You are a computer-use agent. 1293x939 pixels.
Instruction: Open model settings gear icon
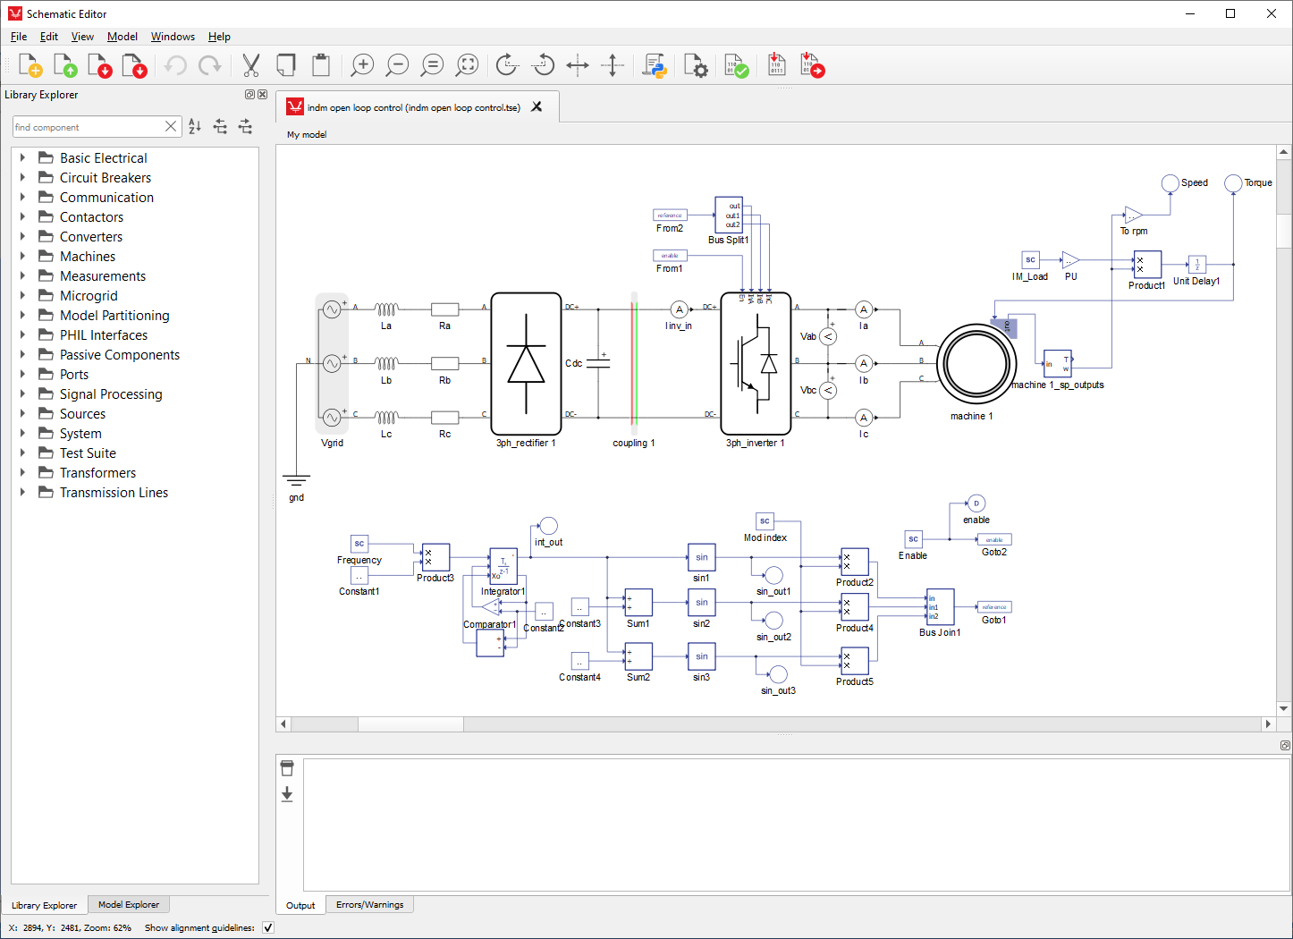pos(695,65)
